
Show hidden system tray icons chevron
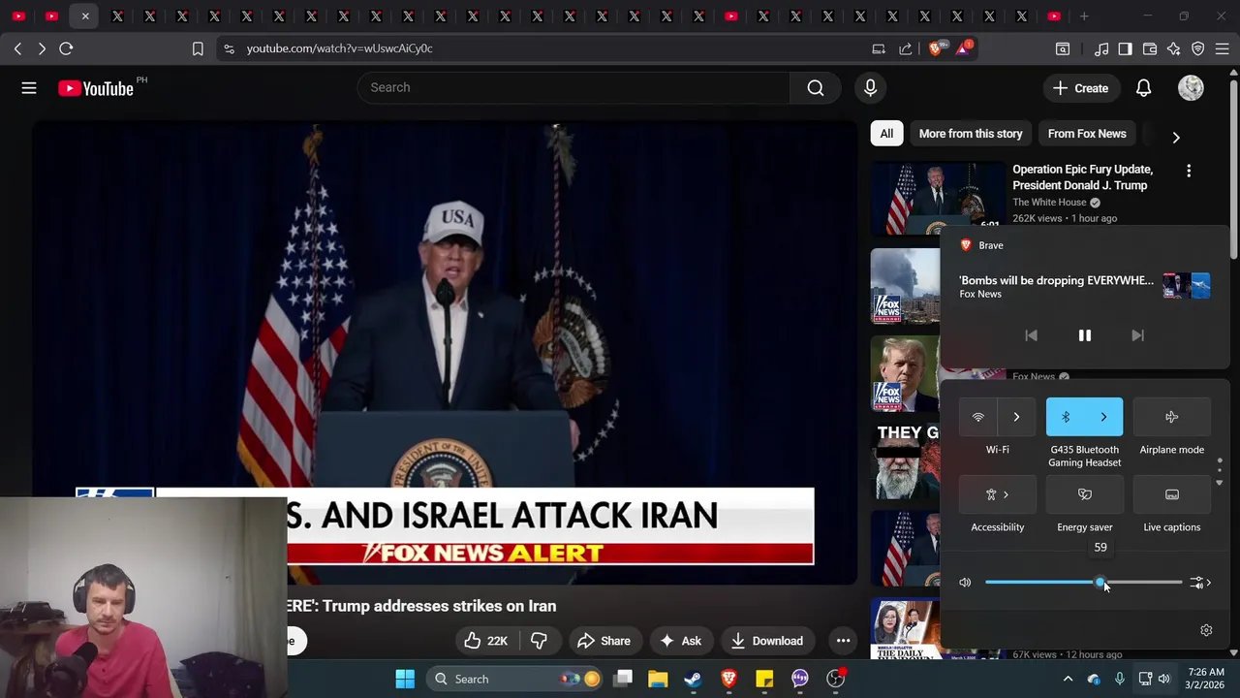pos(1068,679)
